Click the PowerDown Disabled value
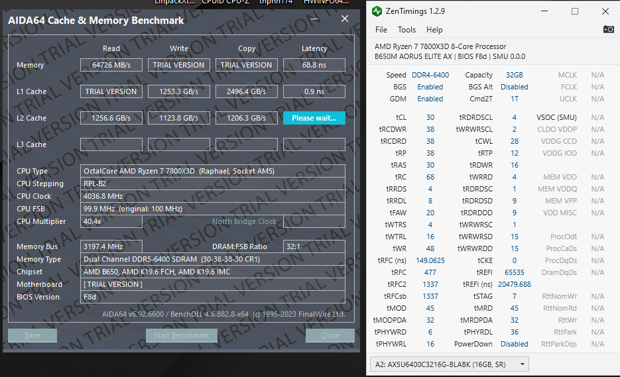The image size is (620, 377). click(515, 344)
